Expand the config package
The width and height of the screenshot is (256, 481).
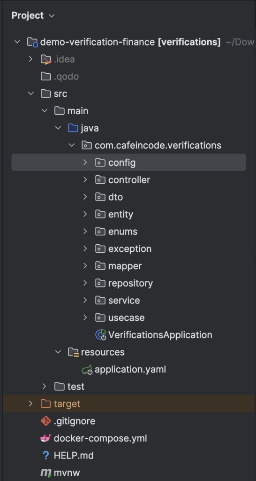[85, 162]
